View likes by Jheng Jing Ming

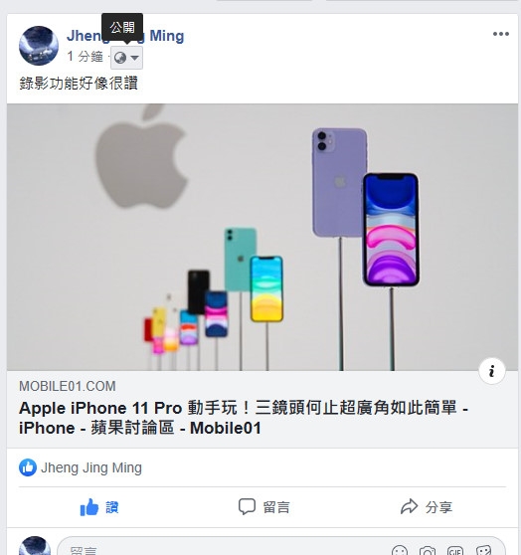[x=91, y=467]
